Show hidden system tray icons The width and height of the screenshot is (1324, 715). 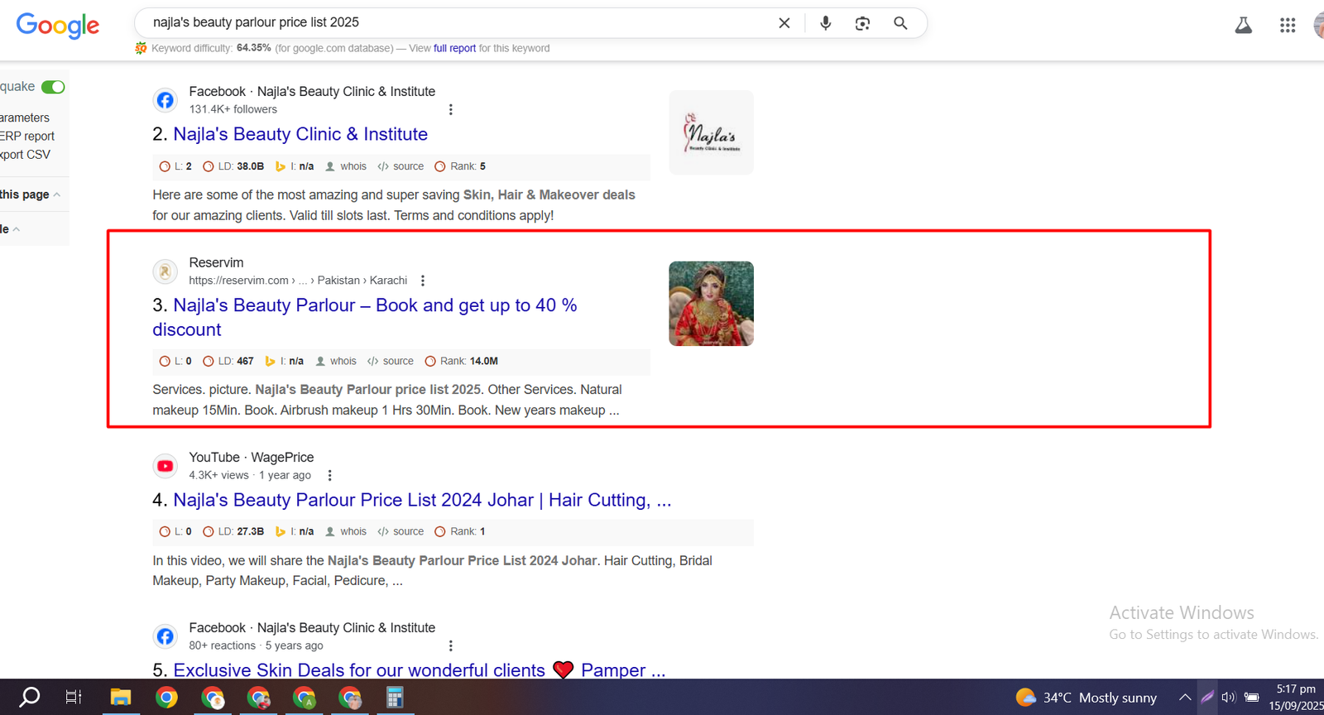coord(1185,698)
